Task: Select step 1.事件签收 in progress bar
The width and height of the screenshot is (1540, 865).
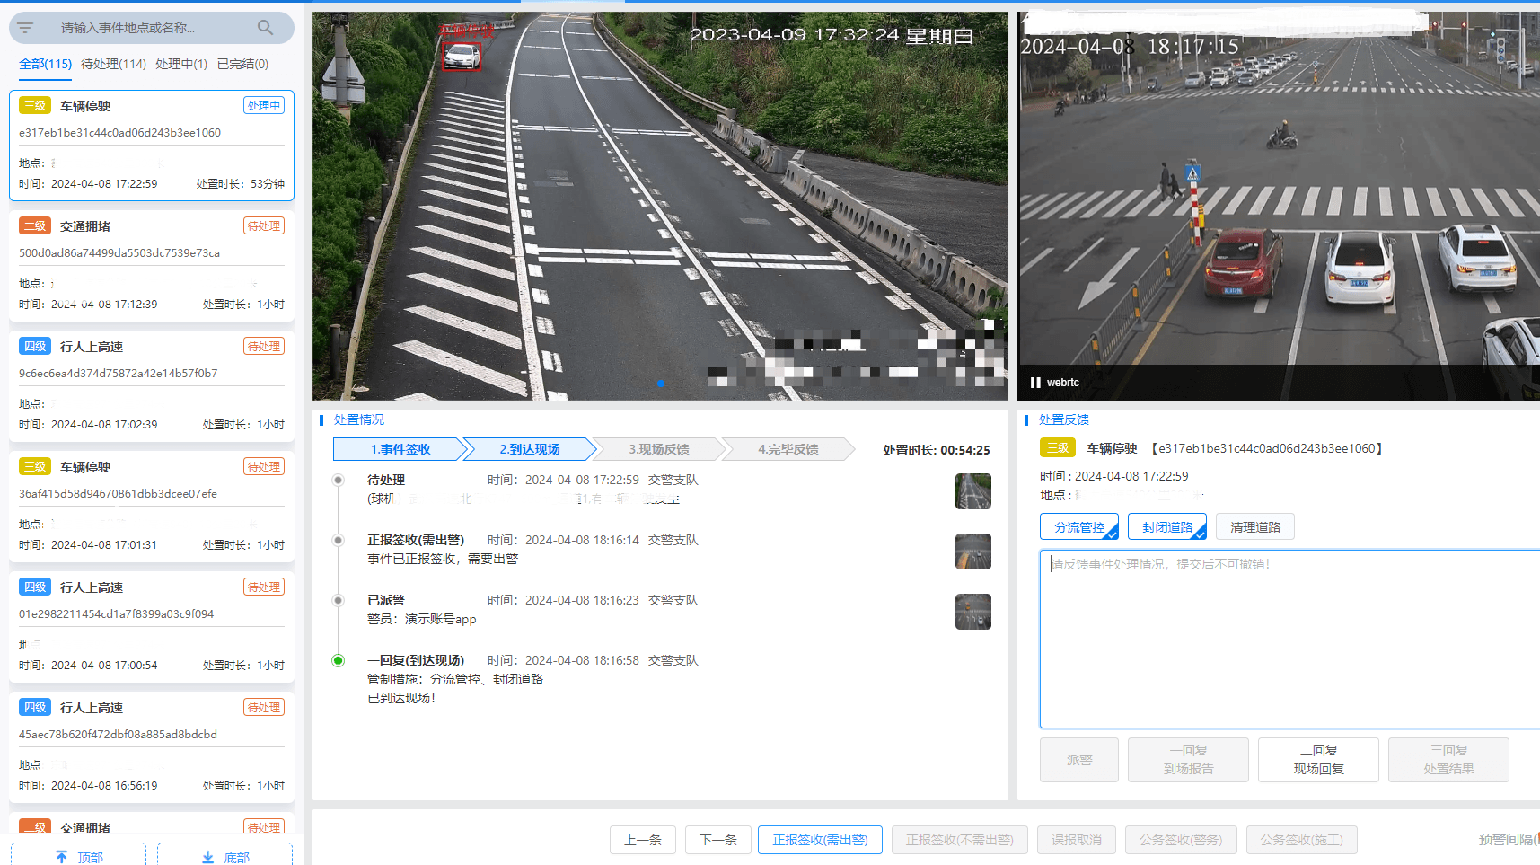Action: point(400,449)
